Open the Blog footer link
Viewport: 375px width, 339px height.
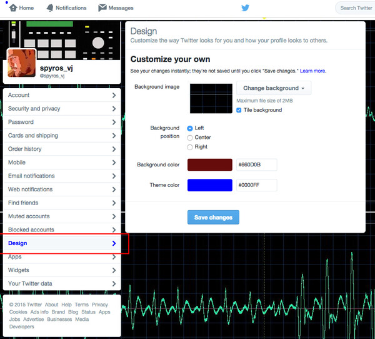pyautogui.click(x=73, y=312)
